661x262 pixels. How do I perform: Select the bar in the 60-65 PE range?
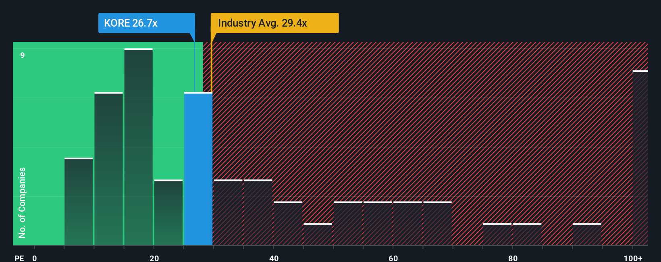[407, 223]
